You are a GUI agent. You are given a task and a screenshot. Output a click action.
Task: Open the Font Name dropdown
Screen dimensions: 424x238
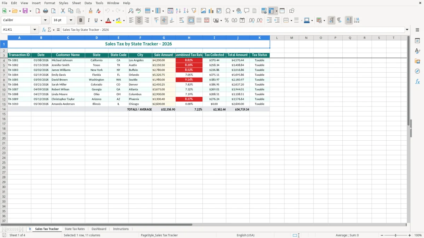(45, 20)
